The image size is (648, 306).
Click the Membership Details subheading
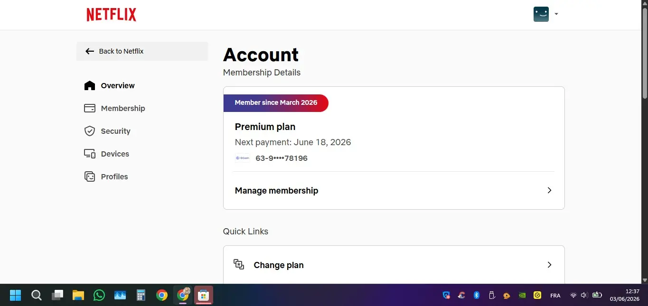coord(262,73)
